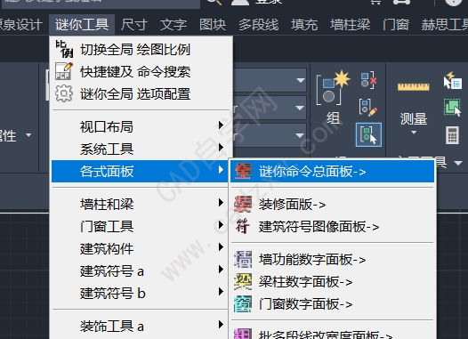Expand the 建筑构件 submenu

[140, 248]
